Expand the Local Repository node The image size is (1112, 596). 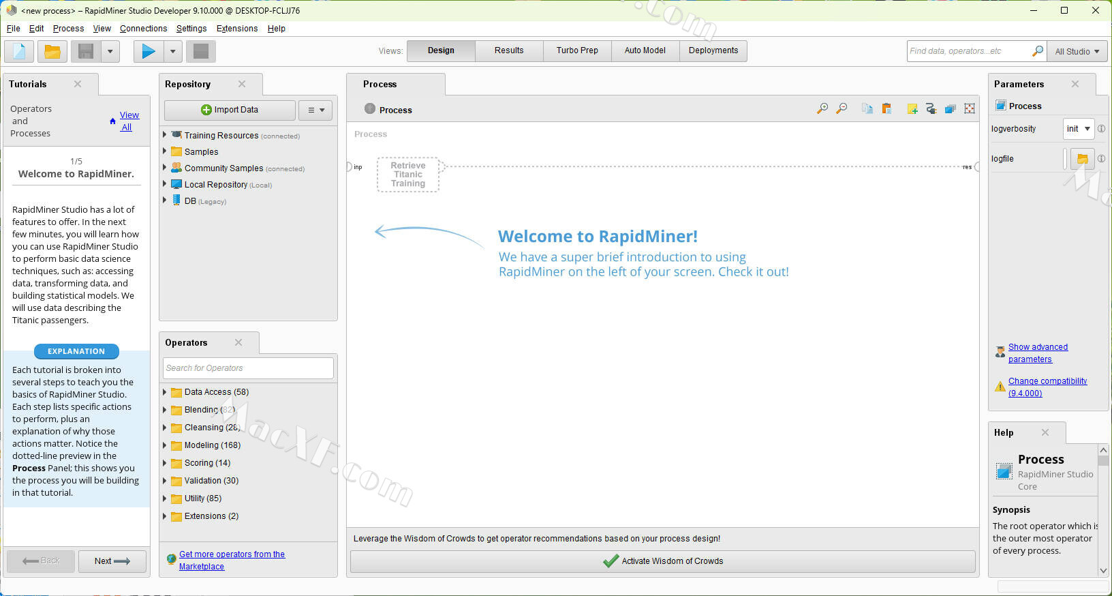point(164,184)
